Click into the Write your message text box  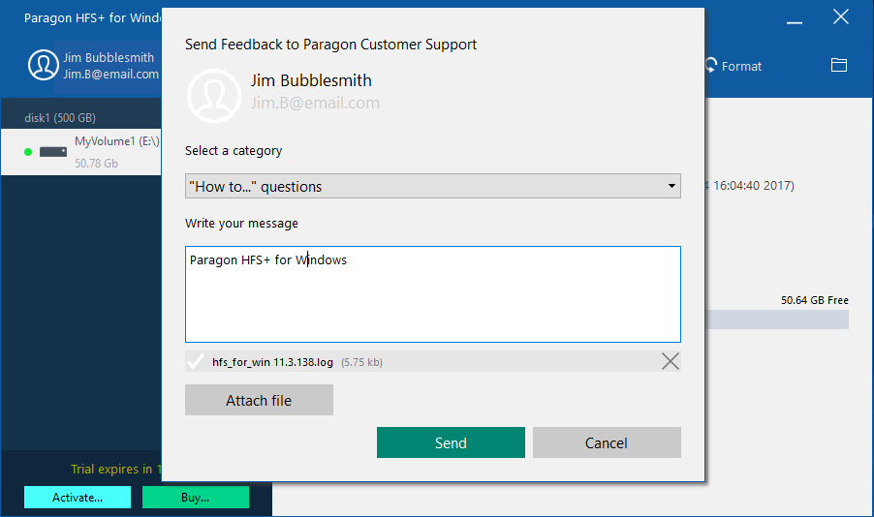click(432, 294)
